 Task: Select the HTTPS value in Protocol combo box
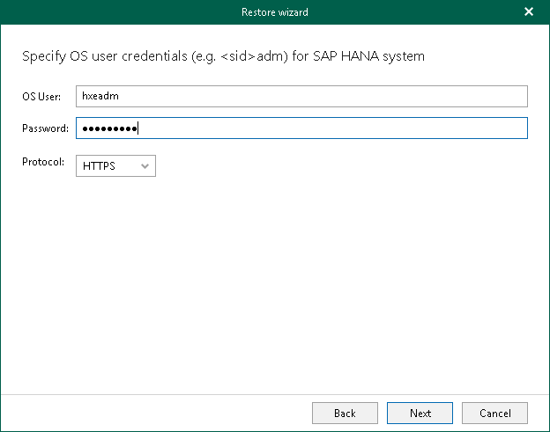point(100,165)
